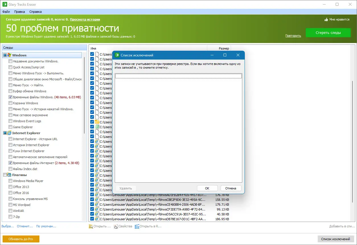Check Буфер обмена Windows

point(11,91)
